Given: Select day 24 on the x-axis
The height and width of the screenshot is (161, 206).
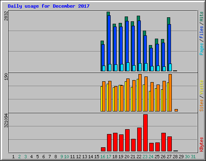Looking at the screenshot, I should 151,157.
